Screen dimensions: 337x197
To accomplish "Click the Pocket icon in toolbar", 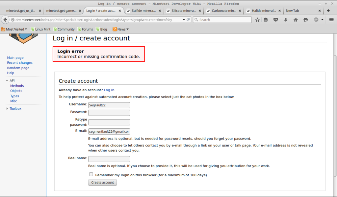I will [x=276, y=20].
